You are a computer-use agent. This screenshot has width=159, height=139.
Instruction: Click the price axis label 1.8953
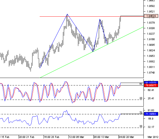click(151, 56)
